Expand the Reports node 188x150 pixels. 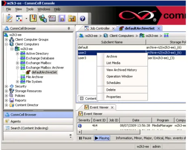[x=6, y=101]
